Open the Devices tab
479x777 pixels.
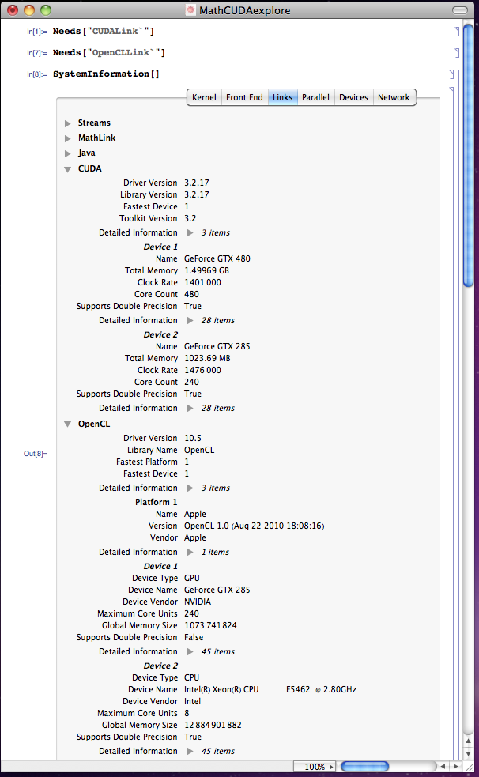(x=353, y=97)
